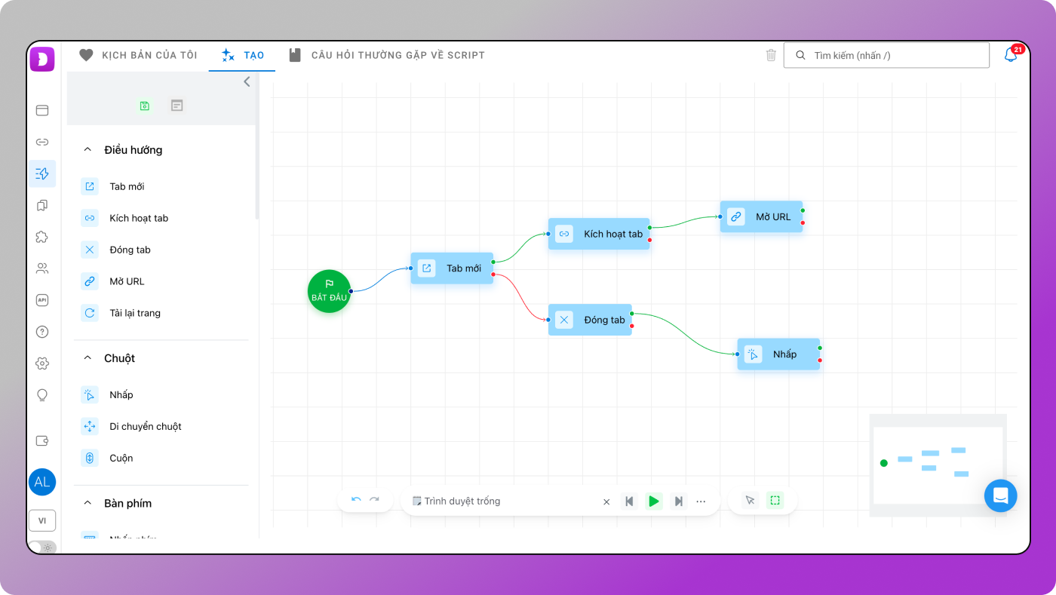Open the API sidebar icon

42,300
